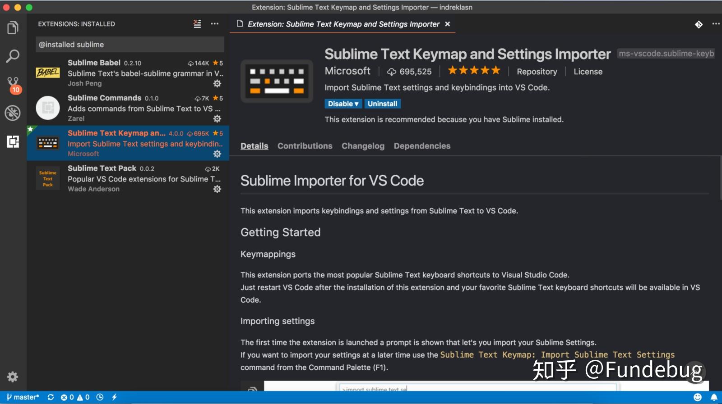The height and width of the screenshot is (404, 722).
Task: Click the Uninstall button
Action: click(382, 104)
